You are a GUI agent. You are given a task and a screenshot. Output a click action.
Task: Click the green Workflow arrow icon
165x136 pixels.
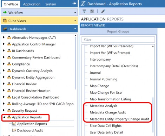coord(5,12)
